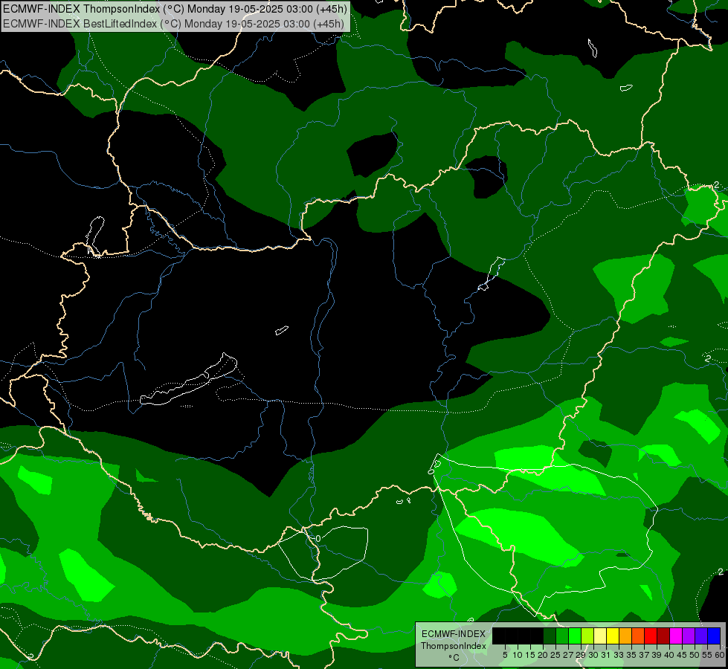Select the dark green 20–25 legend swatch
Image resolution: width=728 pixels, height=669 pixels.
point(550,636)
